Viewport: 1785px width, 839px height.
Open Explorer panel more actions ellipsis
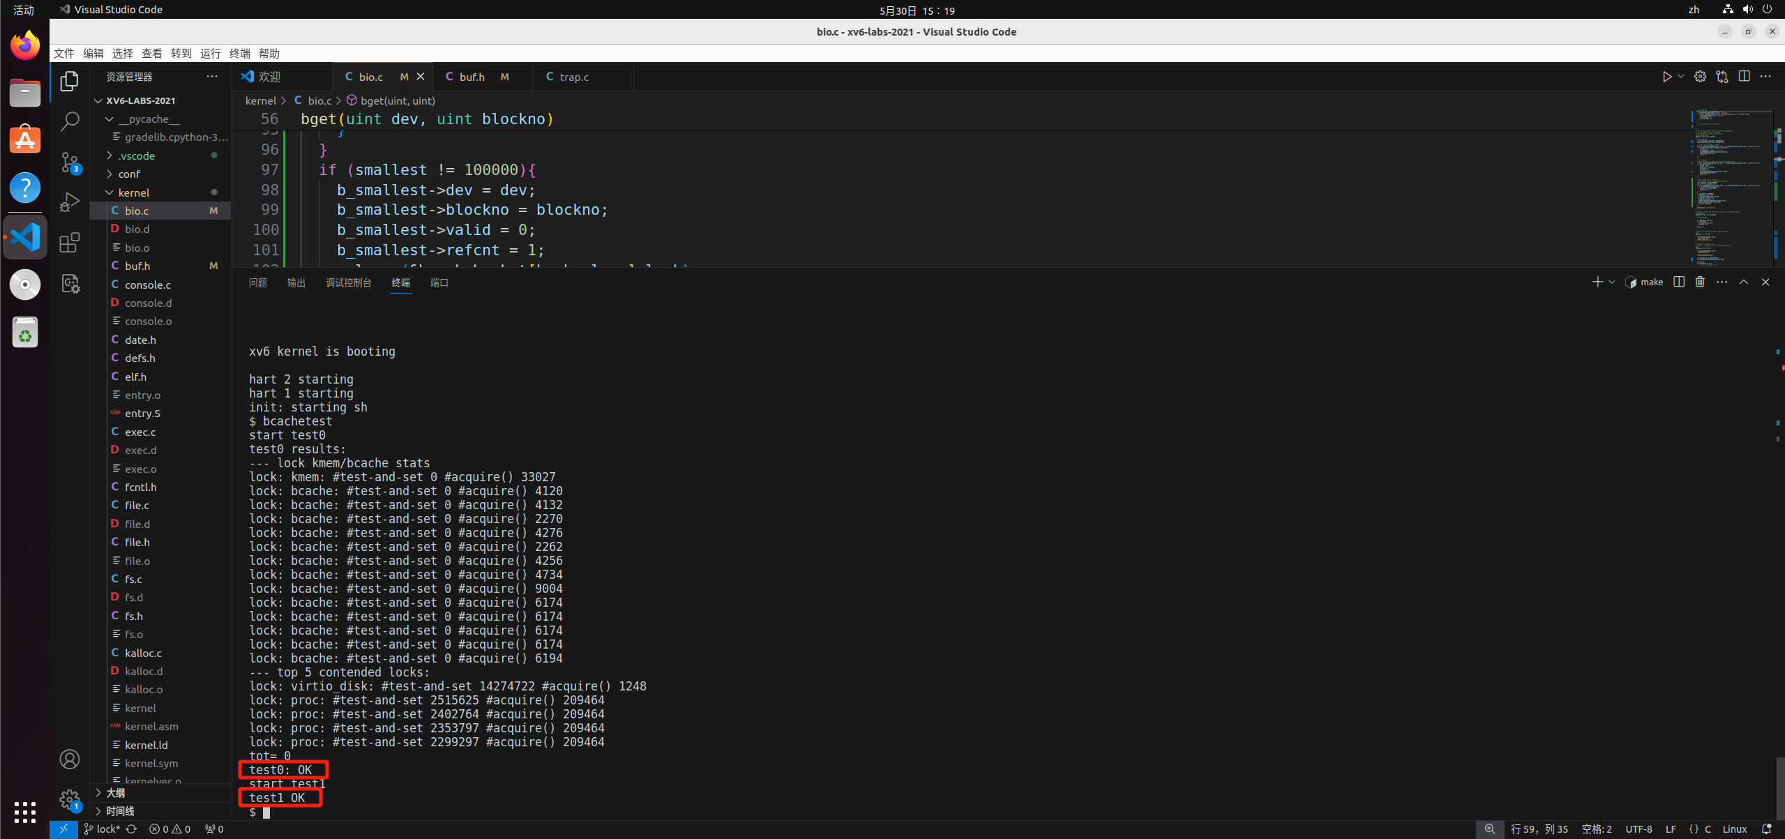212,77
